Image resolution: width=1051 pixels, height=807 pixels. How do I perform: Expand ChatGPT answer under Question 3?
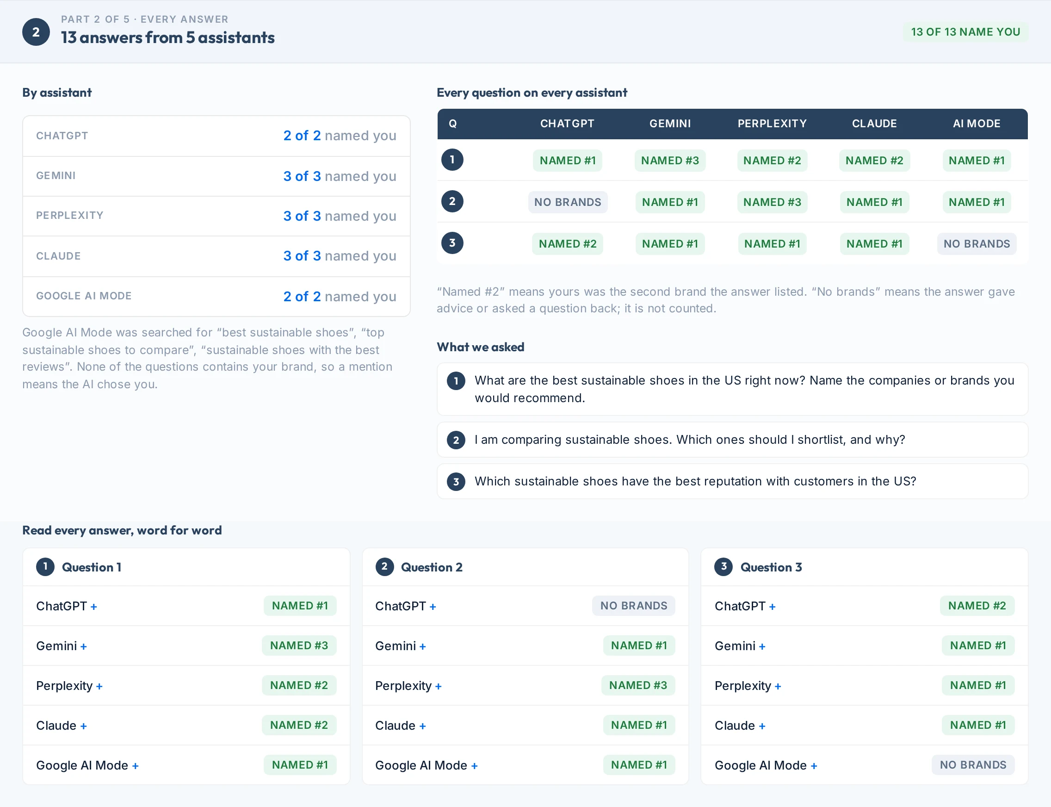(865, 606)
